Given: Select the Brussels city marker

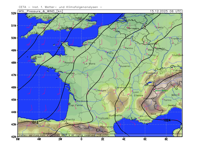Looking at the screenshot, I should click(127, 27).
